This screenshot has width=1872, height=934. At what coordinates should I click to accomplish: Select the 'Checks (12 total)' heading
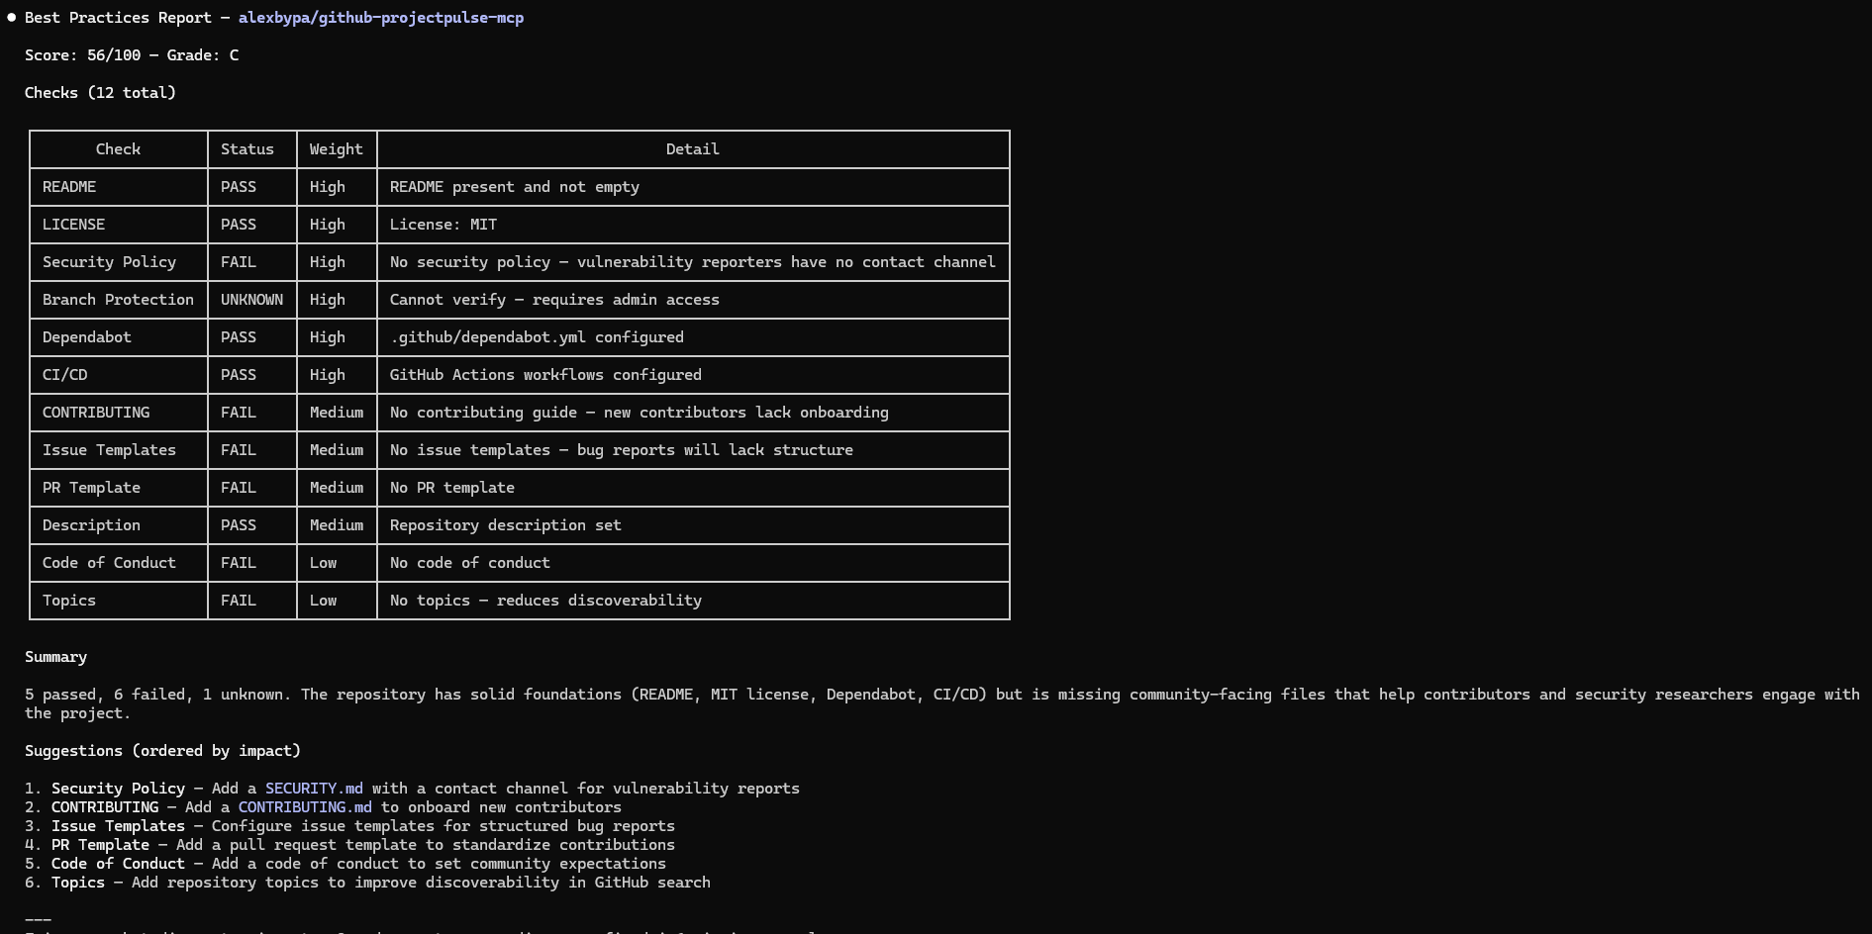coord(100,93)
